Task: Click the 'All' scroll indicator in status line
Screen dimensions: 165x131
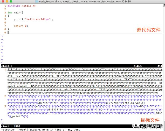Action: [x=160, y=66]
